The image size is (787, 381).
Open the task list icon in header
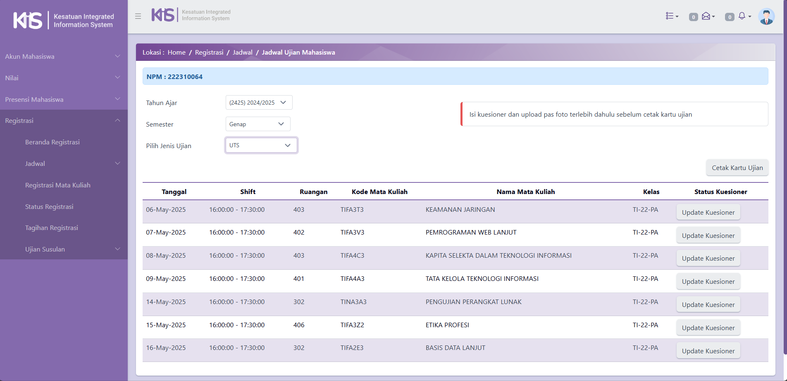tap(672, 16)
